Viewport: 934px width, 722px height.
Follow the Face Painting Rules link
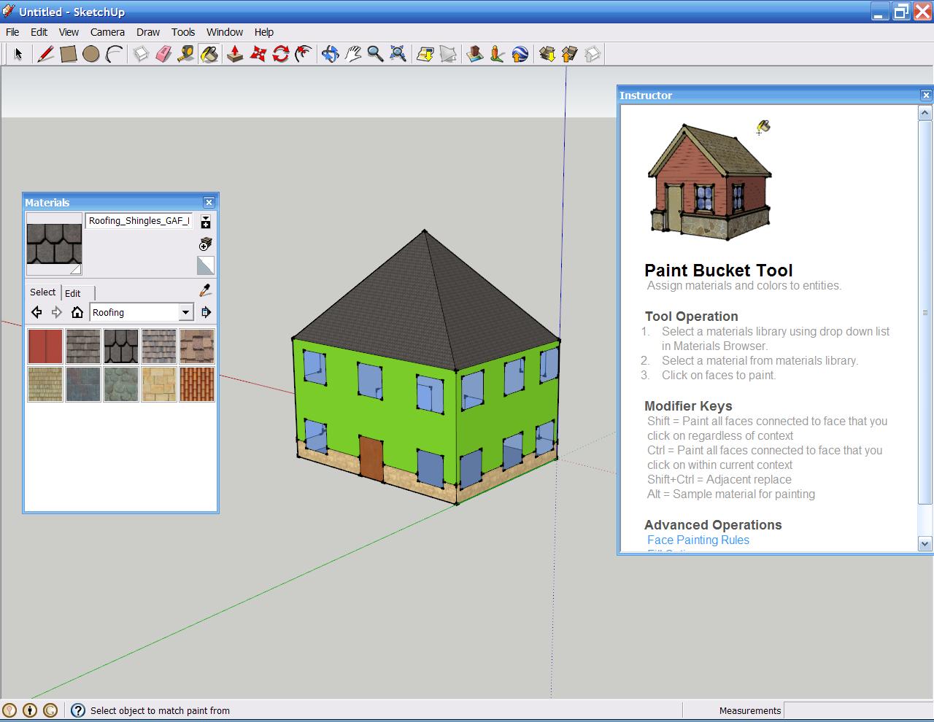coord(698,540)
